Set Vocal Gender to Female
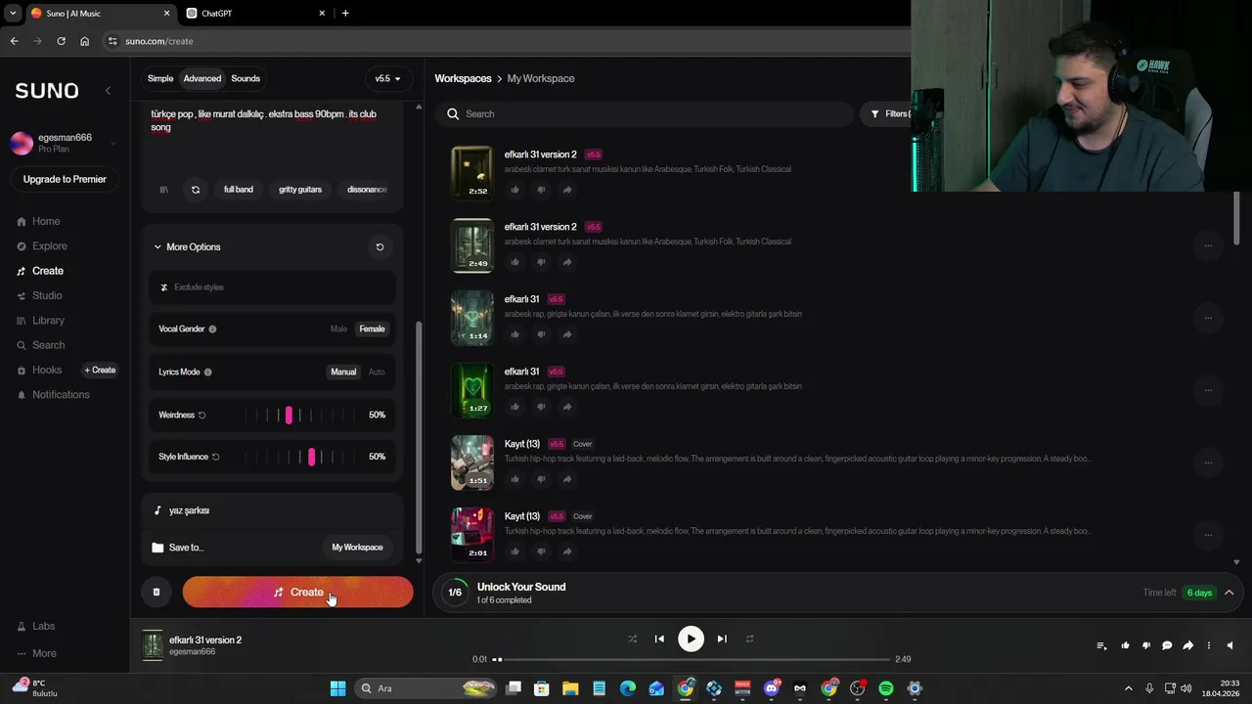 coord(372,330)
